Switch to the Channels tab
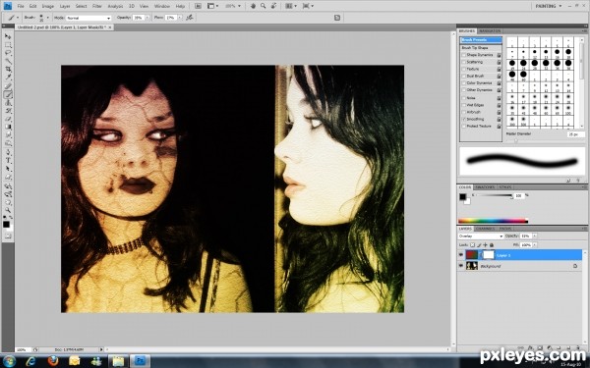This screenshot has height=368, width=590. click(485, 229)
